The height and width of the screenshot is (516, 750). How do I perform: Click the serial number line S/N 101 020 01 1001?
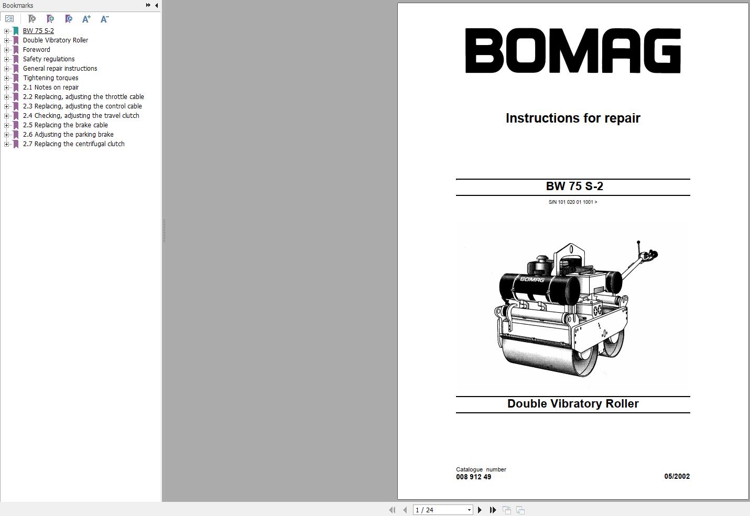pos(573,202)
